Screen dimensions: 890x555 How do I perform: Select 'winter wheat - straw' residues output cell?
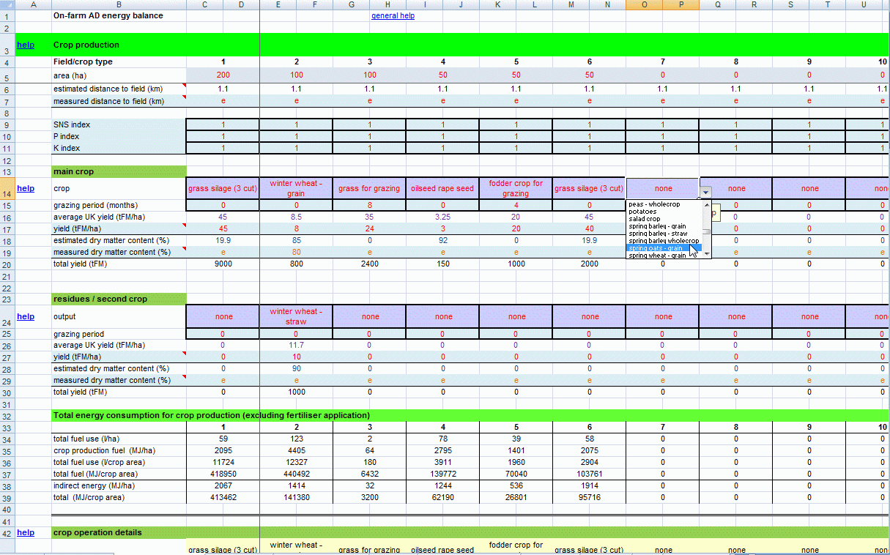296,316
